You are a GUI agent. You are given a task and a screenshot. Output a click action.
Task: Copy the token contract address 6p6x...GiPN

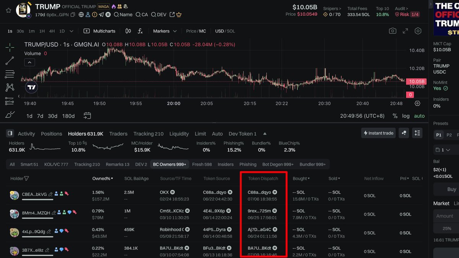tap(73, 15)
